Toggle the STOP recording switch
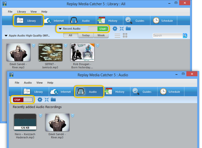This screenshot has height=148, width=202. [x=23, y=100]
